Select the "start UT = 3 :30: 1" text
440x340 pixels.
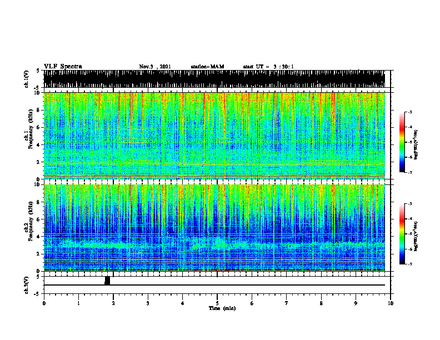click(268, 67)
